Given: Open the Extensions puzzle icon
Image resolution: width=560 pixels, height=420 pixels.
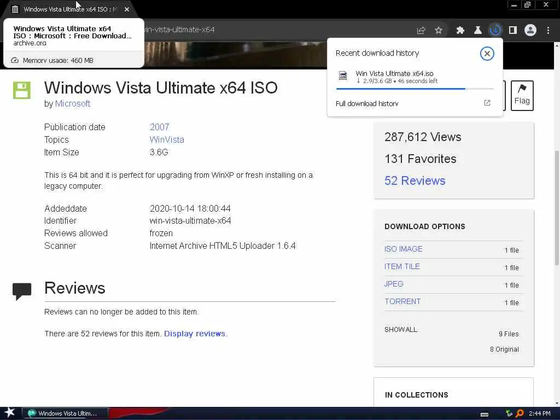Looking at the screenshot, I should [x=460, y=31].
